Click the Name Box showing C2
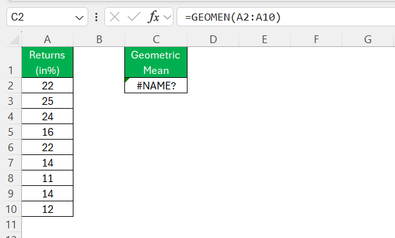395x238 pixels. point(47,17)
